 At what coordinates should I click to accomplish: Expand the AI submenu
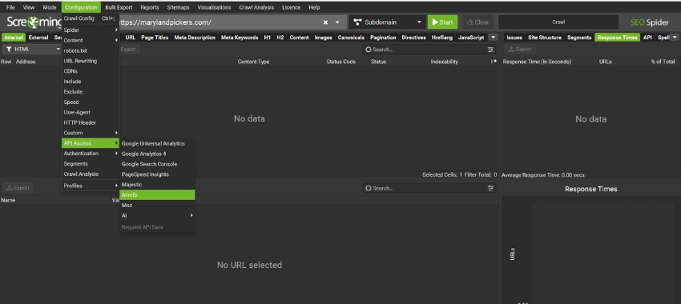click(157, 215)
